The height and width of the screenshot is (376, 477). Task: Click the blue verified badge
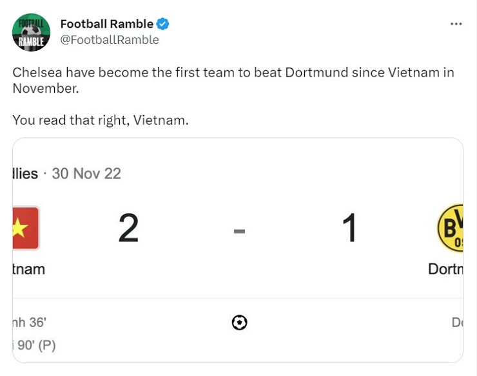tap(163, 24)
